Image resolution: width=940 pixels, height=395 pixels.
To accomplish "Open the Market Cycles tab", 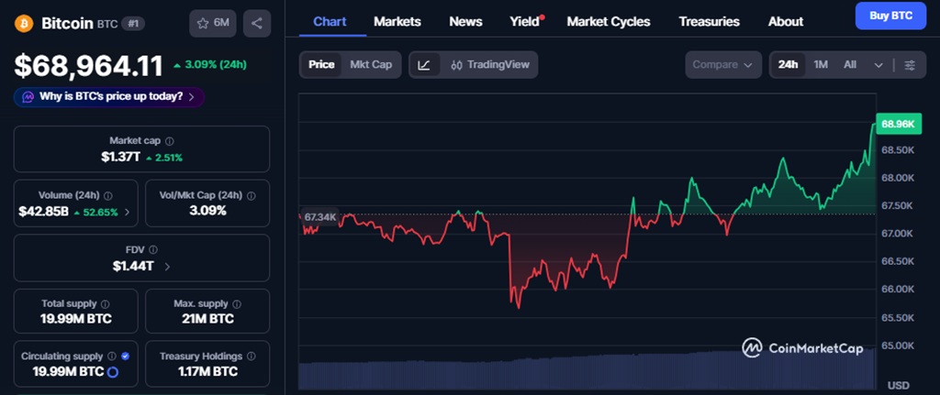I will 609,22.
